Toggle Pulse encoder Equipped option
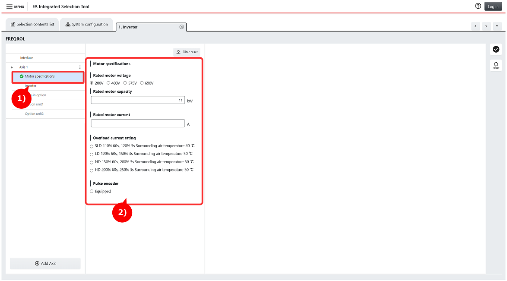This screenshot has height=281, width=507. pyautogui.click(x=92, y=191)
